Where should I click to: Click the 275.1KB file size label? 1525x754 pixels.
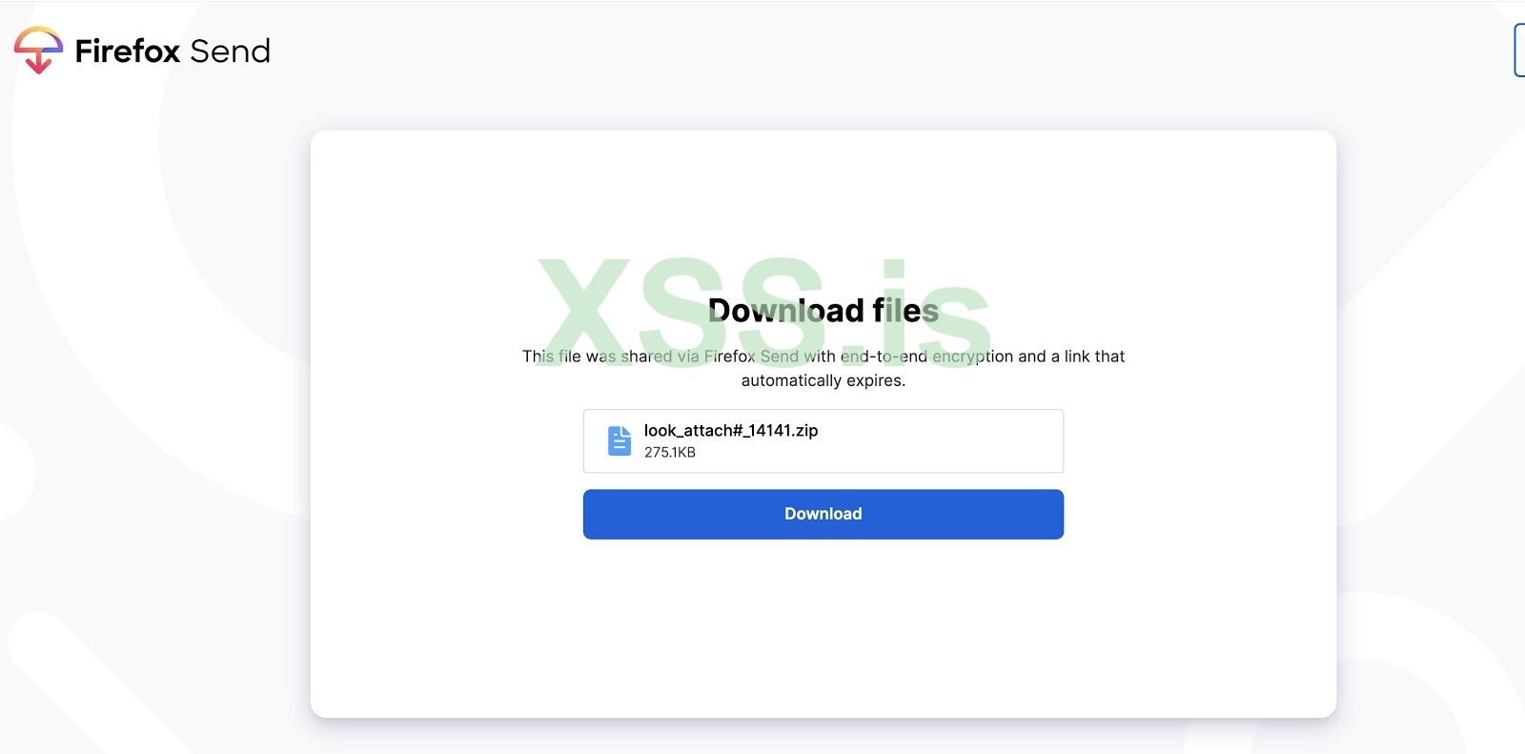point(670,452)
